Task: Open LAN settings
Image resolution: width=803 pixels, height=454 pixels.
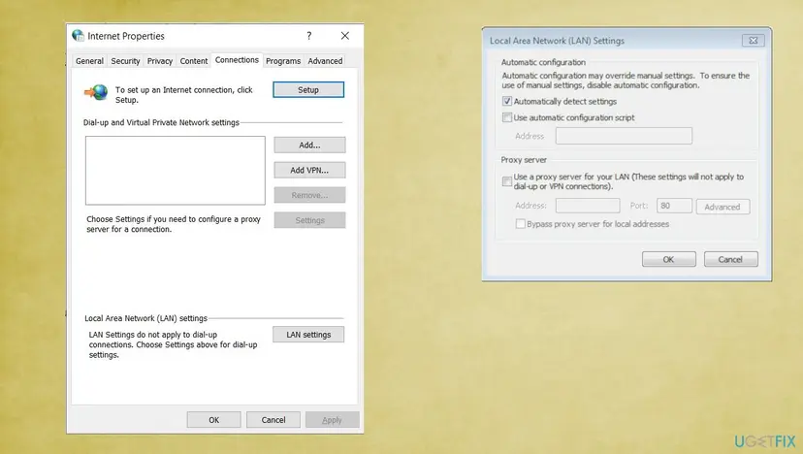Action: click(308, 335)
